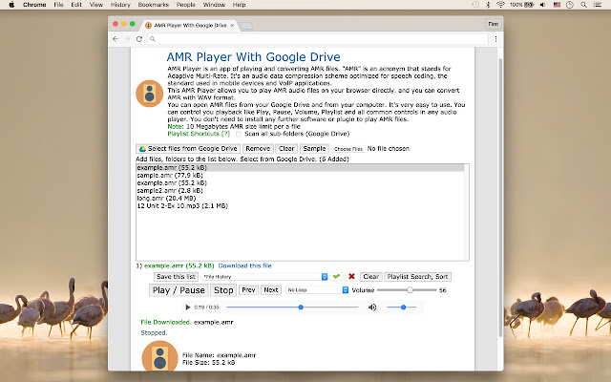Screen dimensions: 611x382
Task: Click the browser reload icon
Action: coord(139,39)
